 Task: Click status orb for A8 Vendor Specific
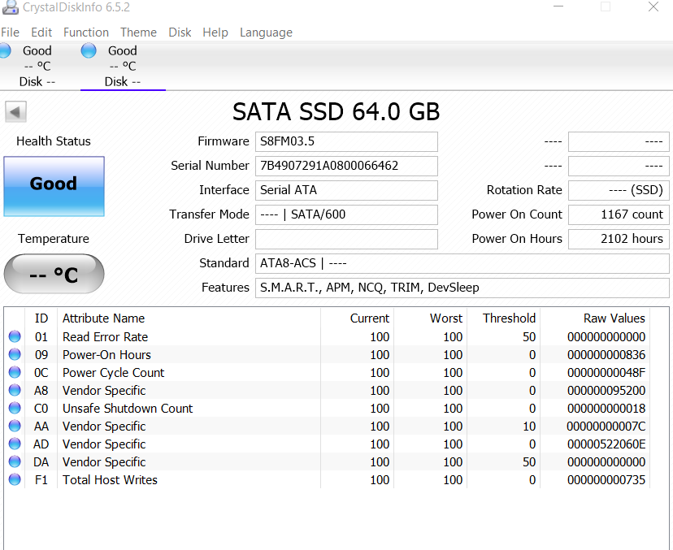tap(15, 390)
